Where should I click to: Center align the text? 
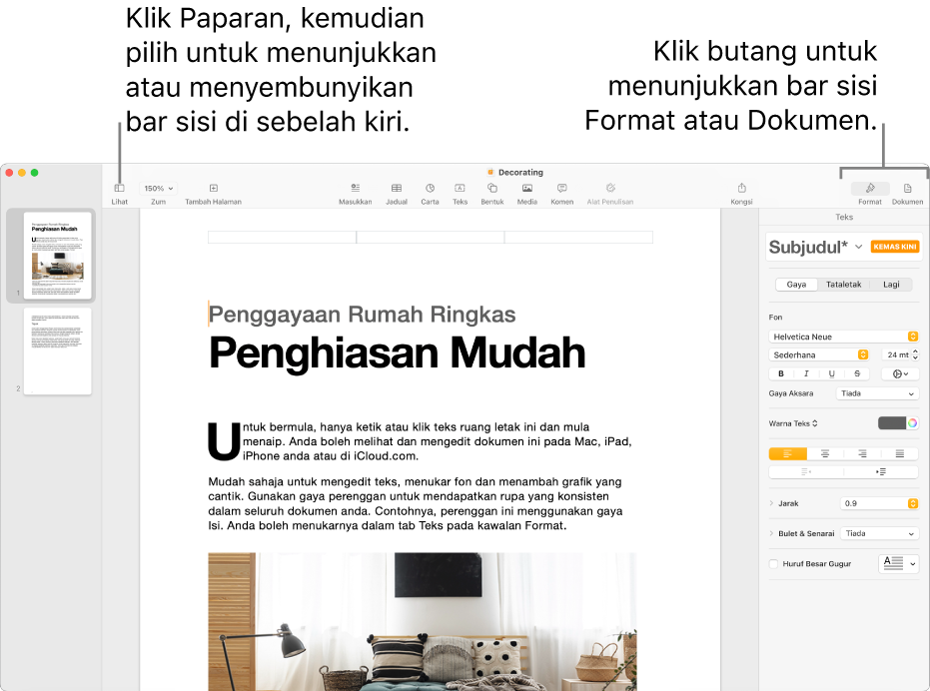[825, 453]
